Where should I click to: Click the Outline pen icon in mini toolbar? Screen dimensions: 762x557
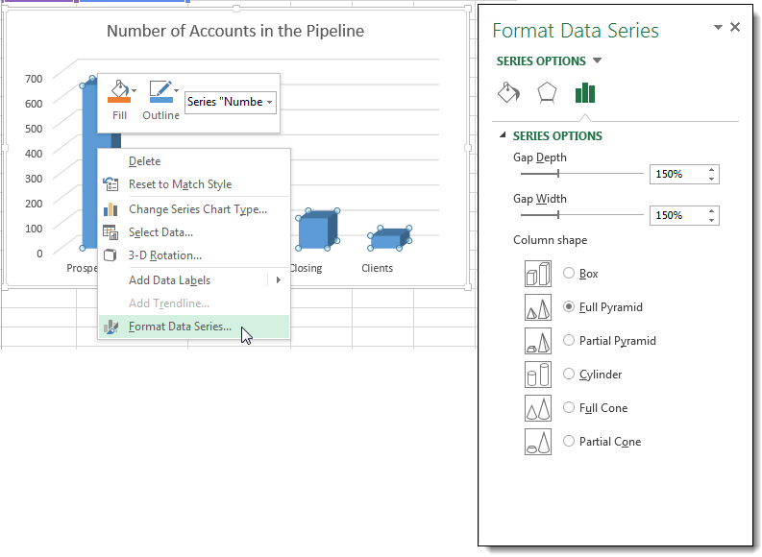tap(160, 92)
